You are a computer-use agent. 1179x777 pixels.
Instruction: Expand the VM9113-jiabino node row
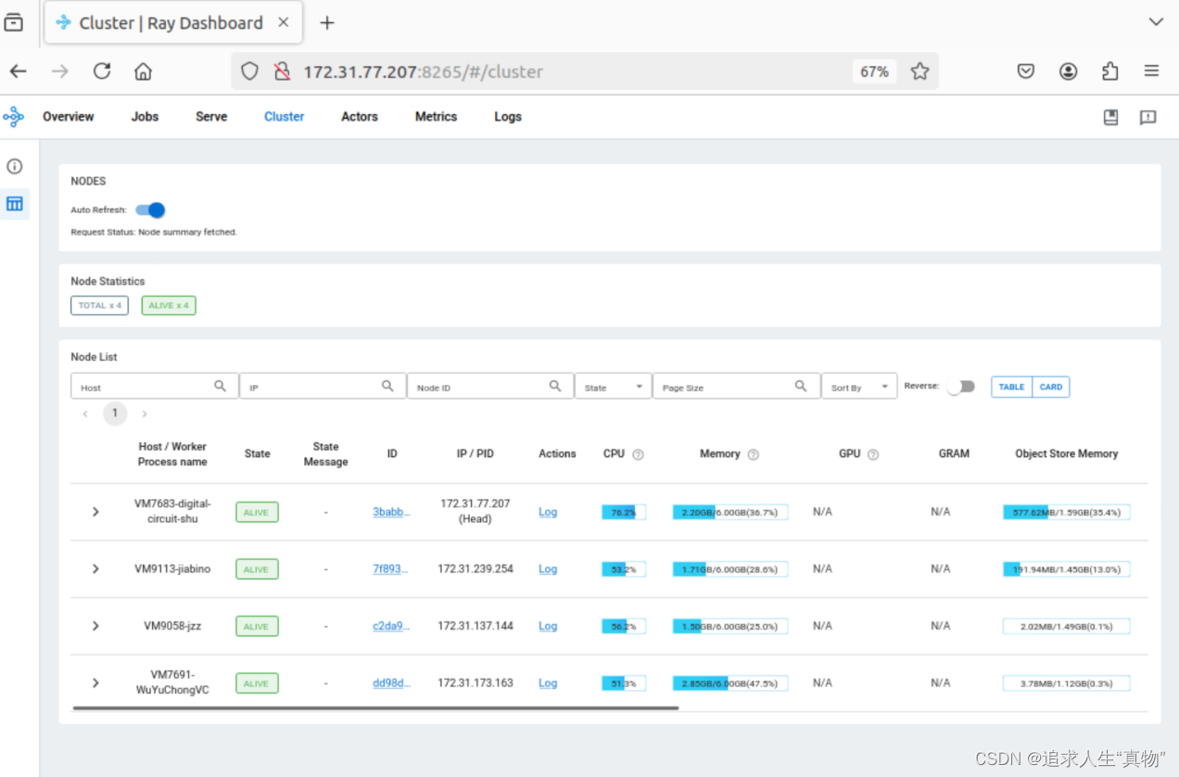[95, 569]
